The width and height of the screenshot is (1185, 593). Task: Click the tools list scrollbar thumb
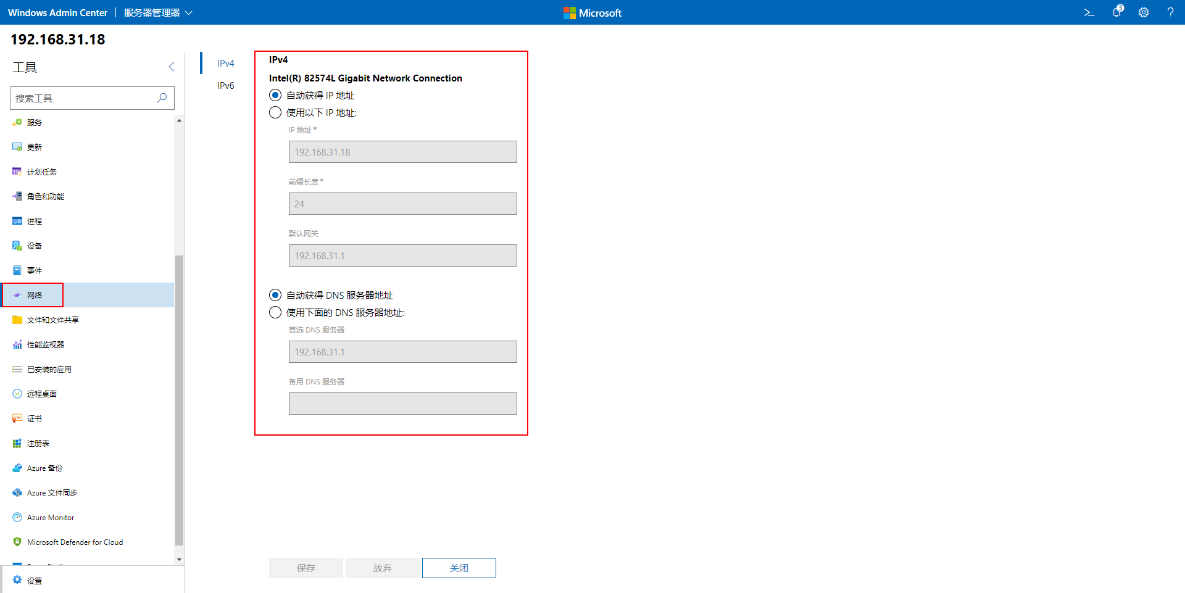(180, 400)
